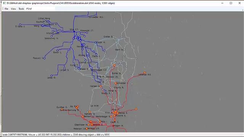Image resolution: width=244 pixels, height=137 pixels.
Task: Select the Schneider J. orange node
Action: 116,83
